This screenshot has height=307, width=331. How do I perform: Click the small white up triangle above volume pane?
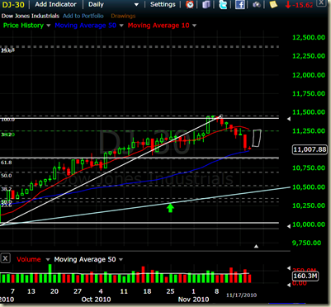point(256,246)
